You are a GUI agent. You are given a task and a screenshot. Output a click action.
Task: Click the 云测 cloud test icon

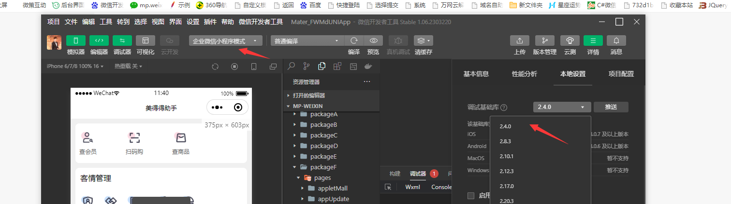click(570, 41)
